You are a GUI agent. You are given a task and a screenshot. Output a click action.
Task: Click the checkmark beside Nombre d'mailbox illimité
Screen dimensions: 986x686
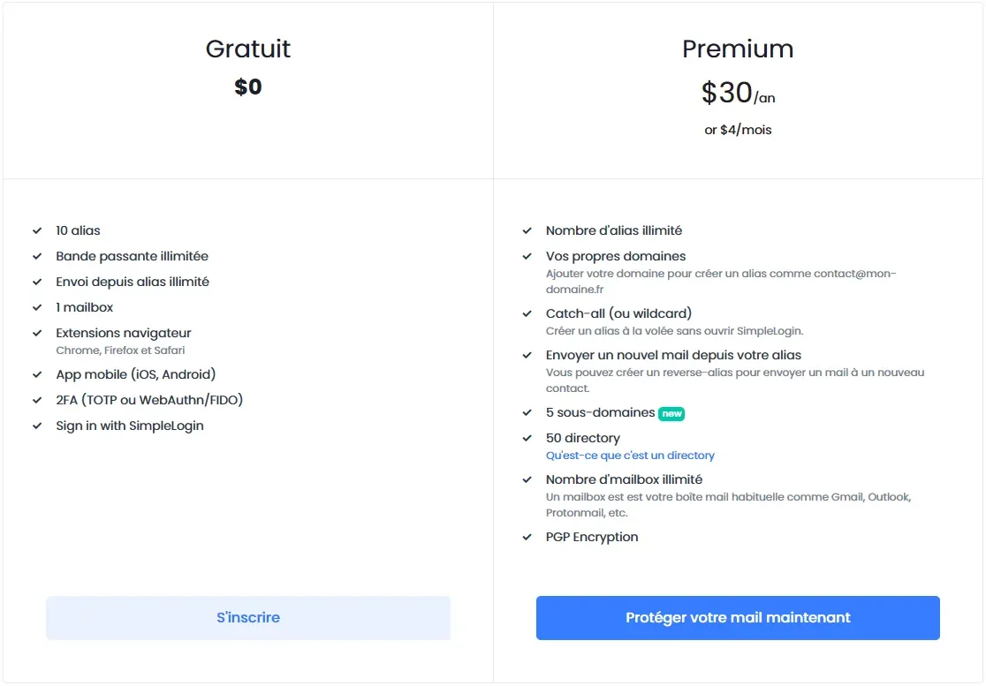527,479
